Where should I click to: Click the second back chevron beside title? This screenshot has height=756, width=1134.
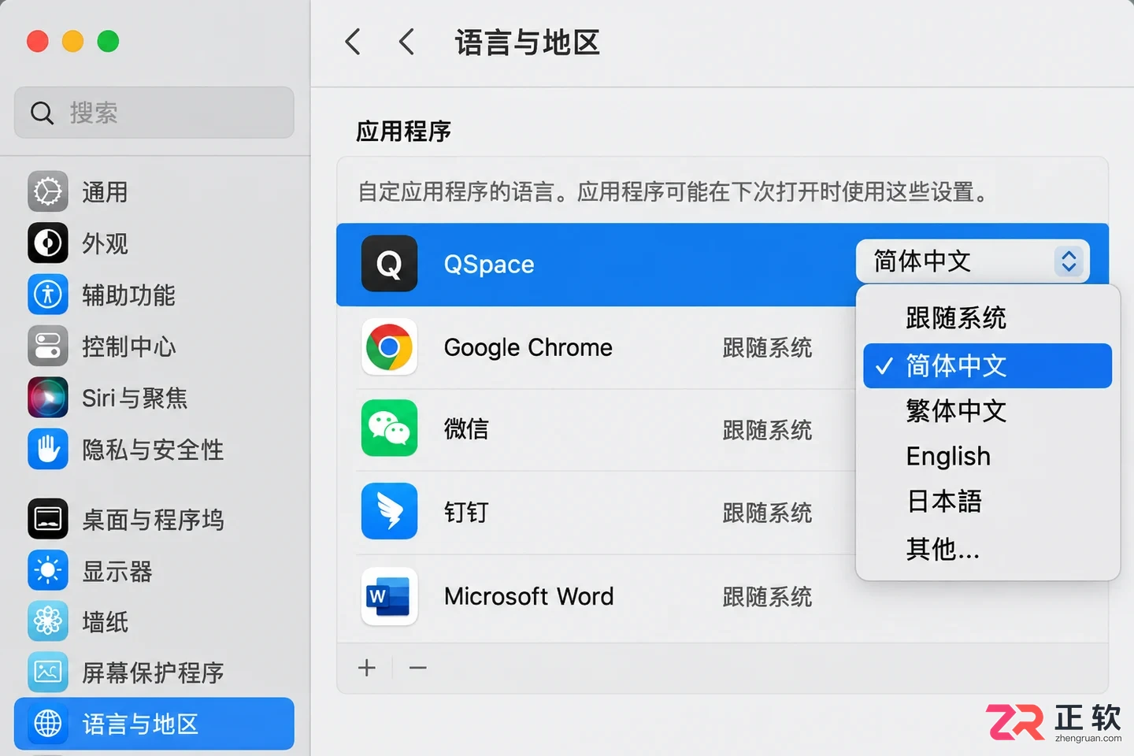[x=406, y=42]
